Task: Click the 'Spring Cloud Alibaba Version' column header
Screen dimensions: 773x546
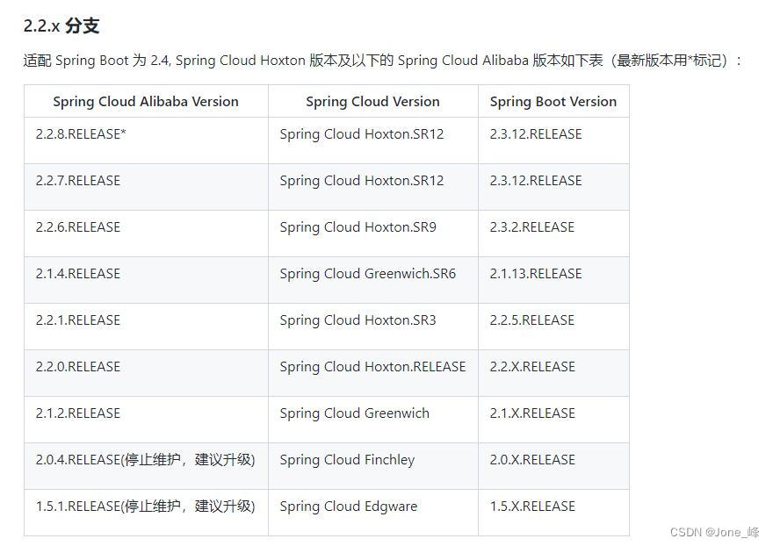Action: click(146, 102)
